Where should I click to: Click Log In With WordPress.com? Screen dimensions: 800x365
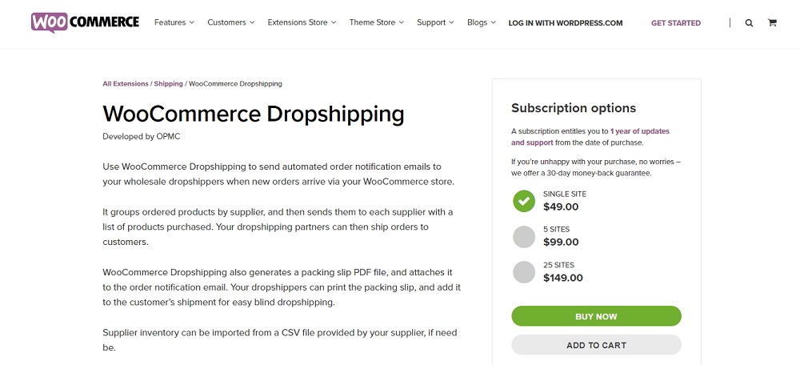click(566, 23)
